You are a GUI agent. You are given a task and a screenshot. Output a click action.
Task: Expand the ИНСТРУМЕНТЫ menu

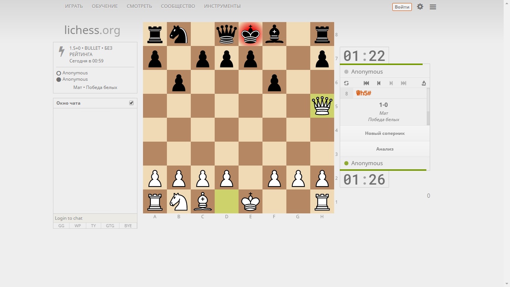222,6
